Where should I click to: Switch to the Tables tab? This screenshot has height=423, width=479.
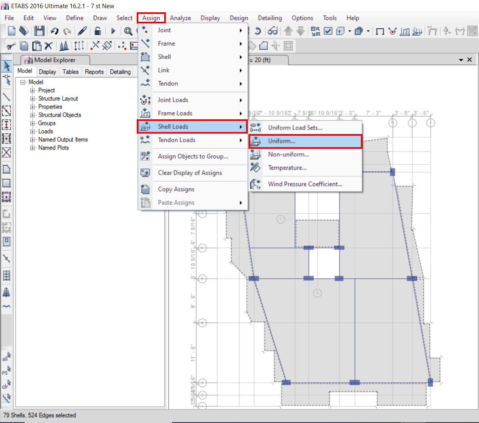(x=70, y=72)
